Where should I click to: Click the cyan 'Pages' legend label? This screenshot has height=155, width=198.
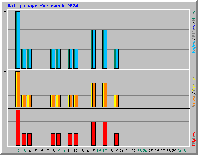(x=193, y=47)
